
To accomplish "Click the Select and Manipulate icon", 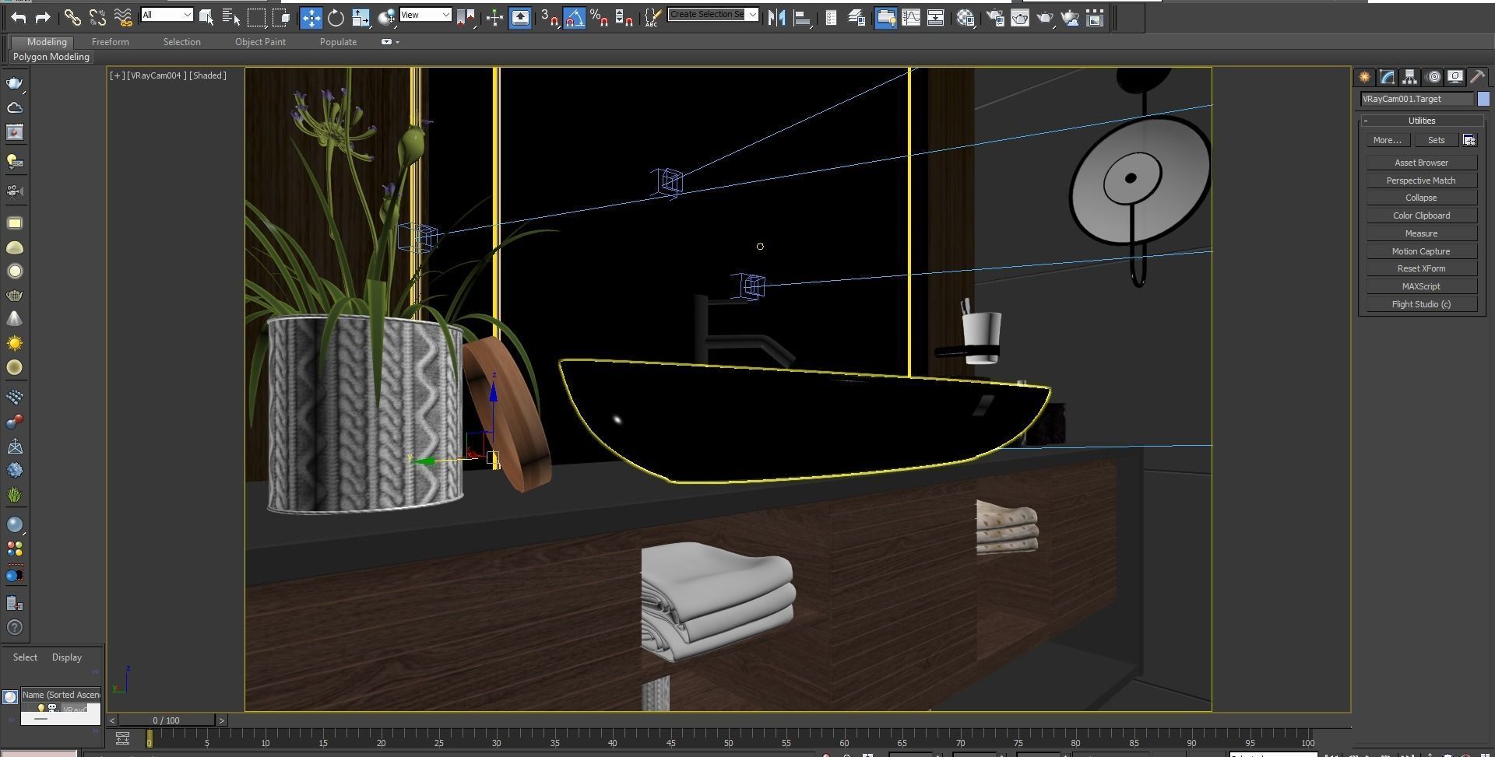I will point(494,17).
